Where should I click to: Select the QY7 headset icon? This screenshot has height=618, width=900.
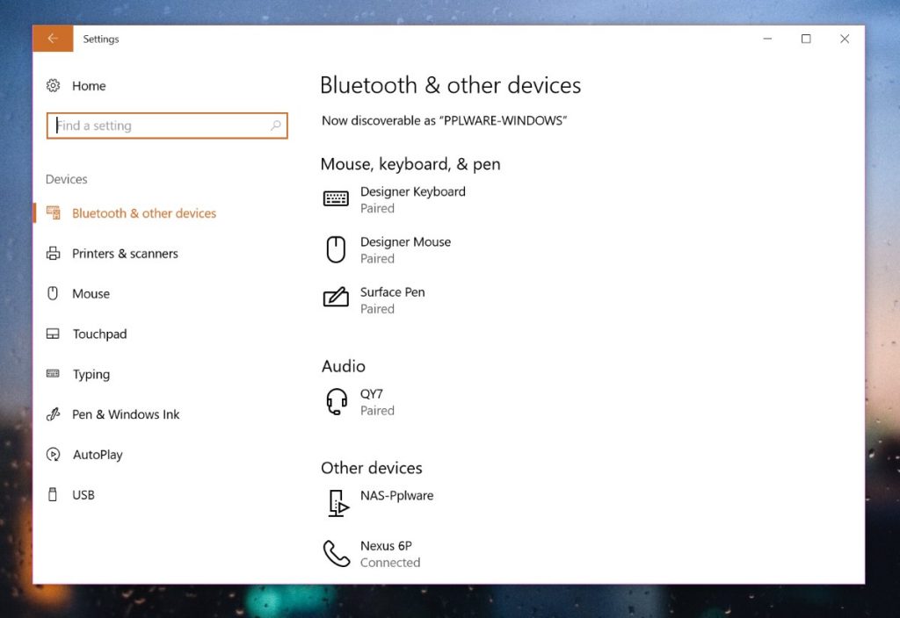pos(336,401)
